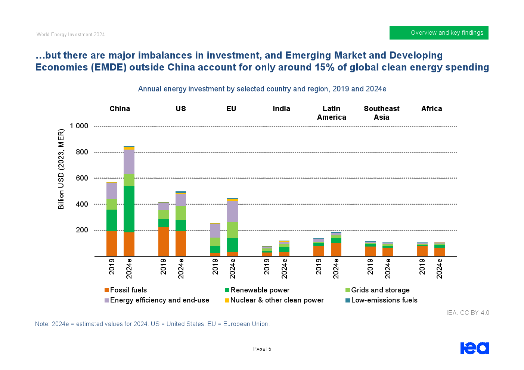Expand the China column group

(120, 109)
